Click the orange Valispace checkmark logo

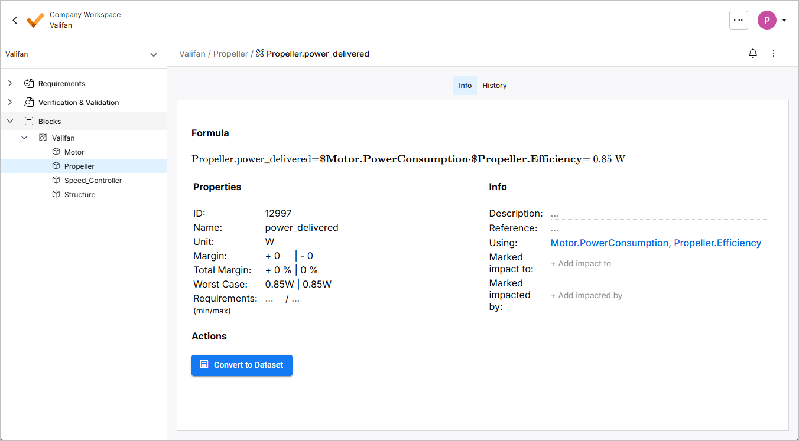point(35,20)
